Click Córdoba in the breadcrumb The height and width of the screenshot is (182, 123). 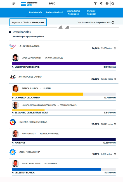pyautogui.click(x=26, y=22)
